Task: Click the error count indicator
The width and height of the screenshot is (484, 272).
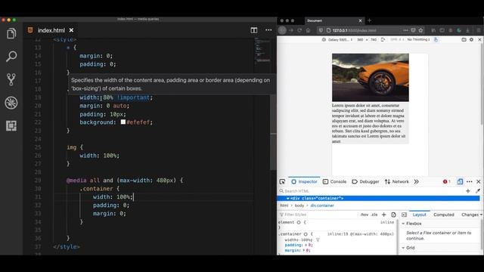Action: [447, 181]
